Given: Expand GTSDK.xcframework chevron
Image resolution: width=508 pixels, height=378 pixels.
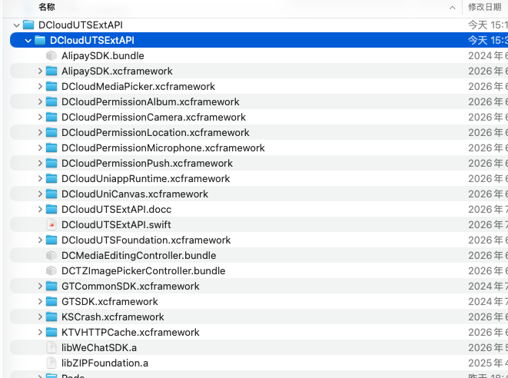Looking at the screenshot, I should pyautogui.click(x=40, y=302).
